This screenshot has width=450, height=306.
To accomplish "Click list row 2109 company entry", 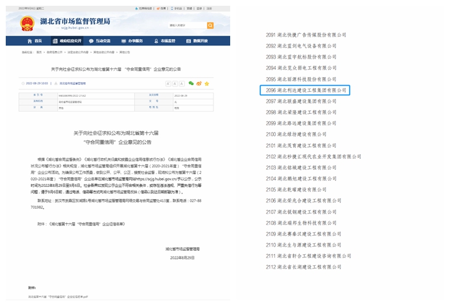I will coord(304,234).
